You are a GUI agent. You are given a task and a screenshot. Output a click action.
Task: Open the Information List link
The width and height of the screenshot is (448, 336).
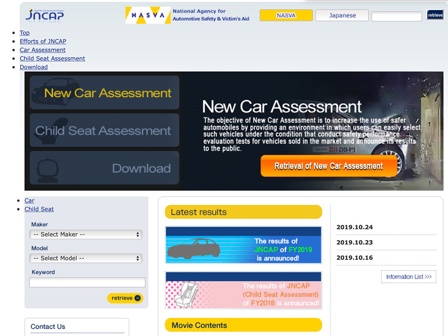409,277
